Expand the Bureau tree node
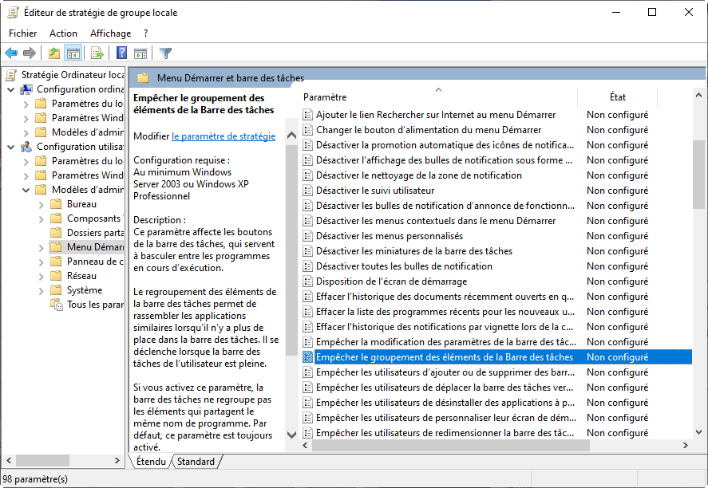Viewport: 708px width, 488px height. tap(41, 205)
